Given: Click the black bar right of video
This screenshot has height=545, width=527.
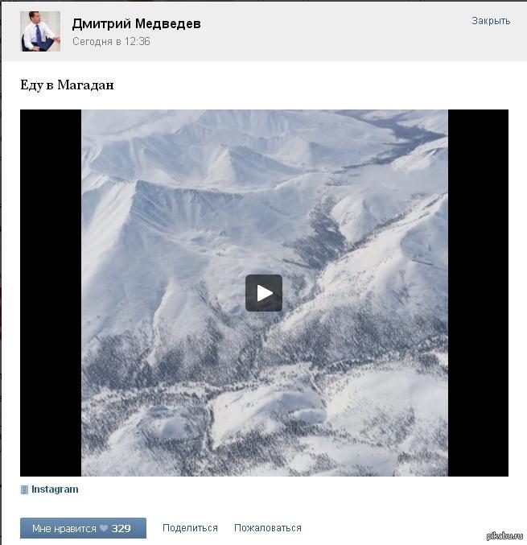Looking at the screenshot, I should [x=478, y=293].
